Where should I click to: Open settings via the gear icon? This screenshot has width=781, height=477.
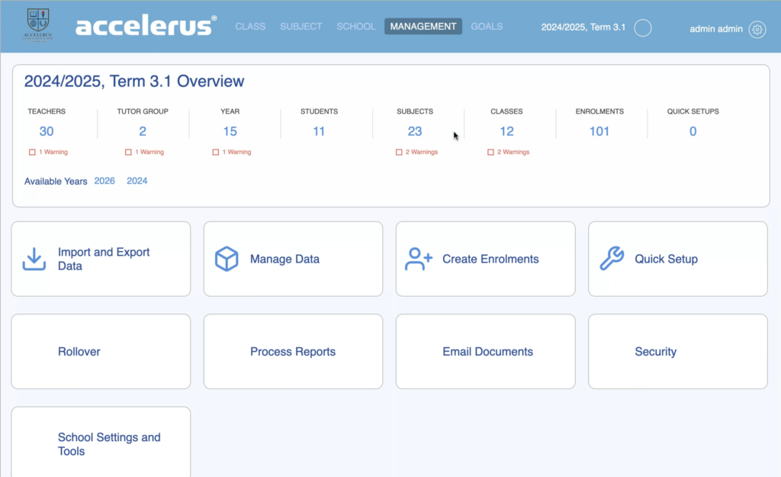coord(757,29)
